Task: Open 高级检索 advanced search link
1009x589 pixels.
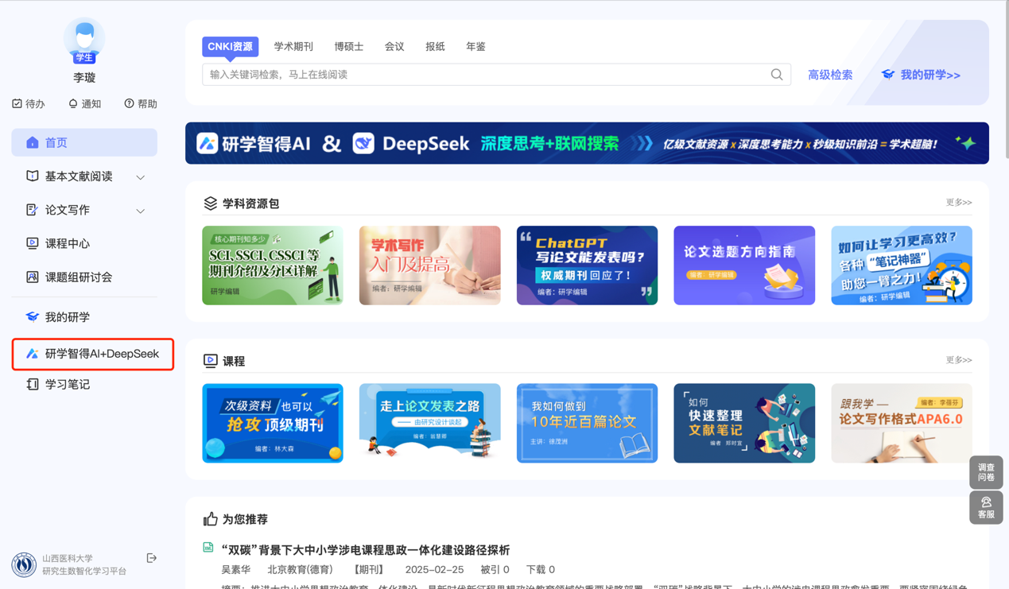Action: tap(830, 75)
